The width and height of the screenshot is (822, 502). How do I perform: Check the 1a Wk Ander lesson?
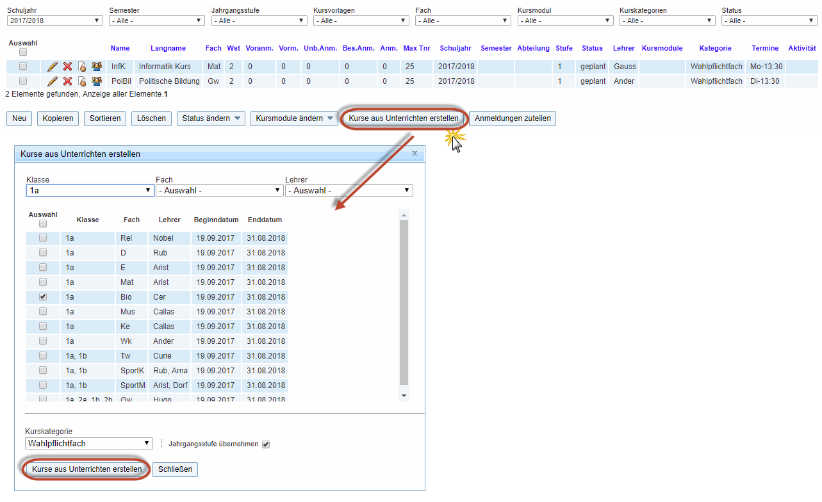43,341
